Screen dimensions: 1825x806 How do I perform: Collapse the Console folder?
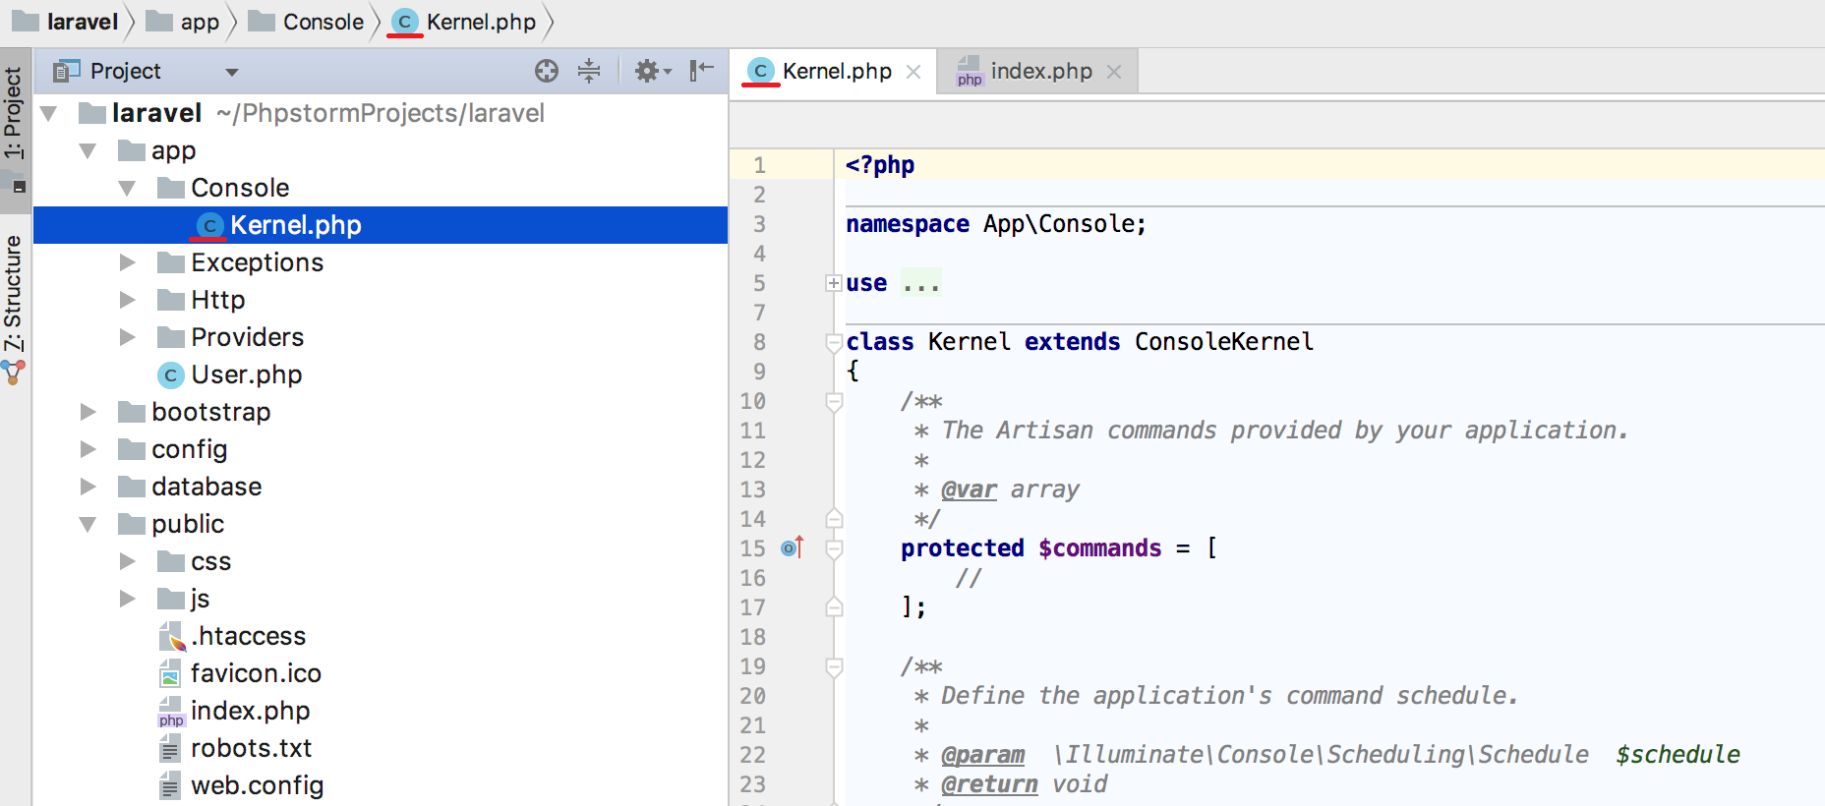pyautogui.click(x=127, y=189)
